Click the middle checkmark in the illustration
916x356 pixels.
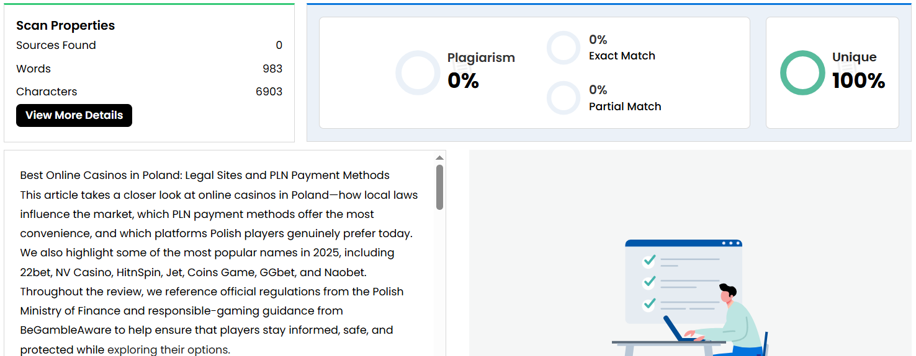point(649,282)
